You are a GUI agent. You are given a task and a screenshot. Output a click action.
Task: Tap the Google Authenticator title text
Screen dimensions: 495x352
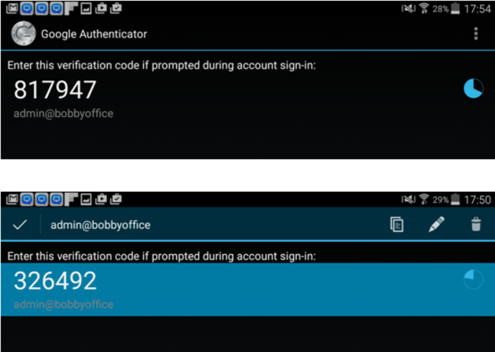pyautogui.click(x=94, y=34)
